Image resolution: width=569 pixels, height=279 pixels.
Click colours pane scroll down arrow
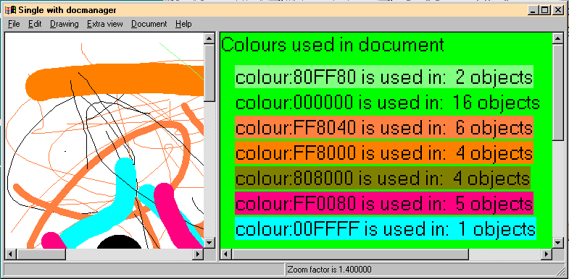558,242
